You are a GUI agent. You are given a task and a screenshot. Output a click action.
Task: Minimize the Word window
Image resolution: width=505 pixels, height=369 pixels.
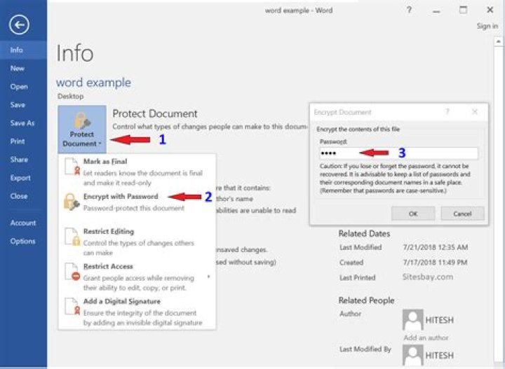click(436, 11)
